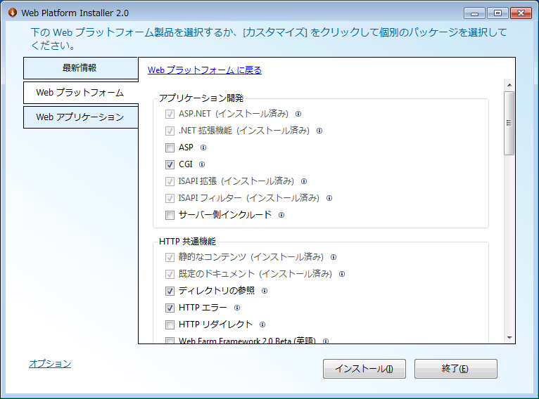Screen dimensions: 539x399
Task: Open info icon for ISAPI フィルター
Action: [329, 198]
